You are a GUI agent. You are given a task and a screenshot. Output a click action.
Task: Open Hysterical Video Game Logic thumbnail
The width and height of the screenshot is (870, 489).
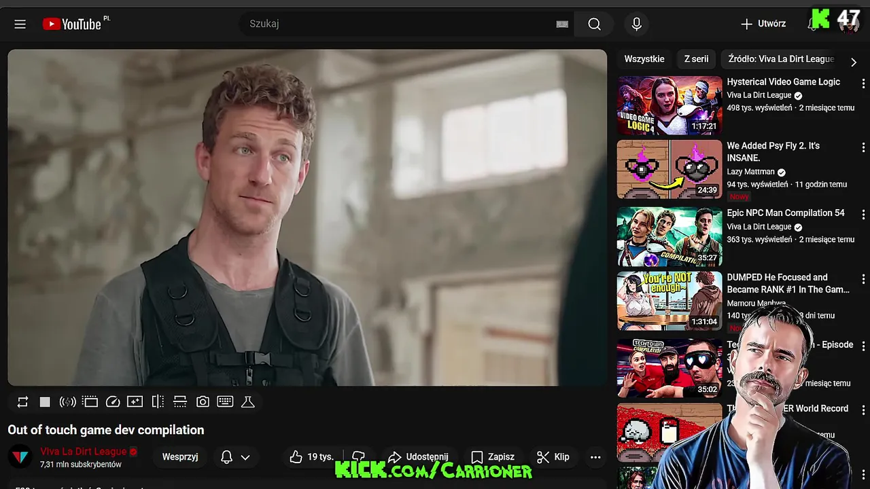pyautogui.click(x=669, y=105)
